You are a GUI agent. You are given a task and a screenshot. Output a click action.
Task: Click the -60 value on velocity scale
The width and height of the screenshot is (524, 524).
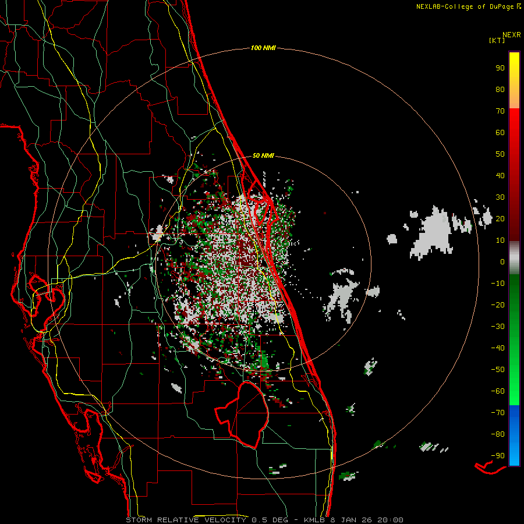498,391
